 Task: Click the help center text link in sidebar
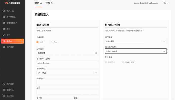point(10,90)
